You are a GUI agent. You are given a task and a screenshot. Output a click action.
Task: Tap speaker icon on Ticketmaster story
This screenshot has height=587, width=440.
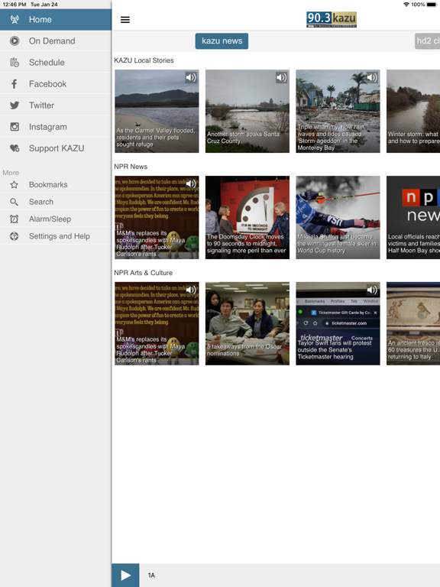[372, 290]
